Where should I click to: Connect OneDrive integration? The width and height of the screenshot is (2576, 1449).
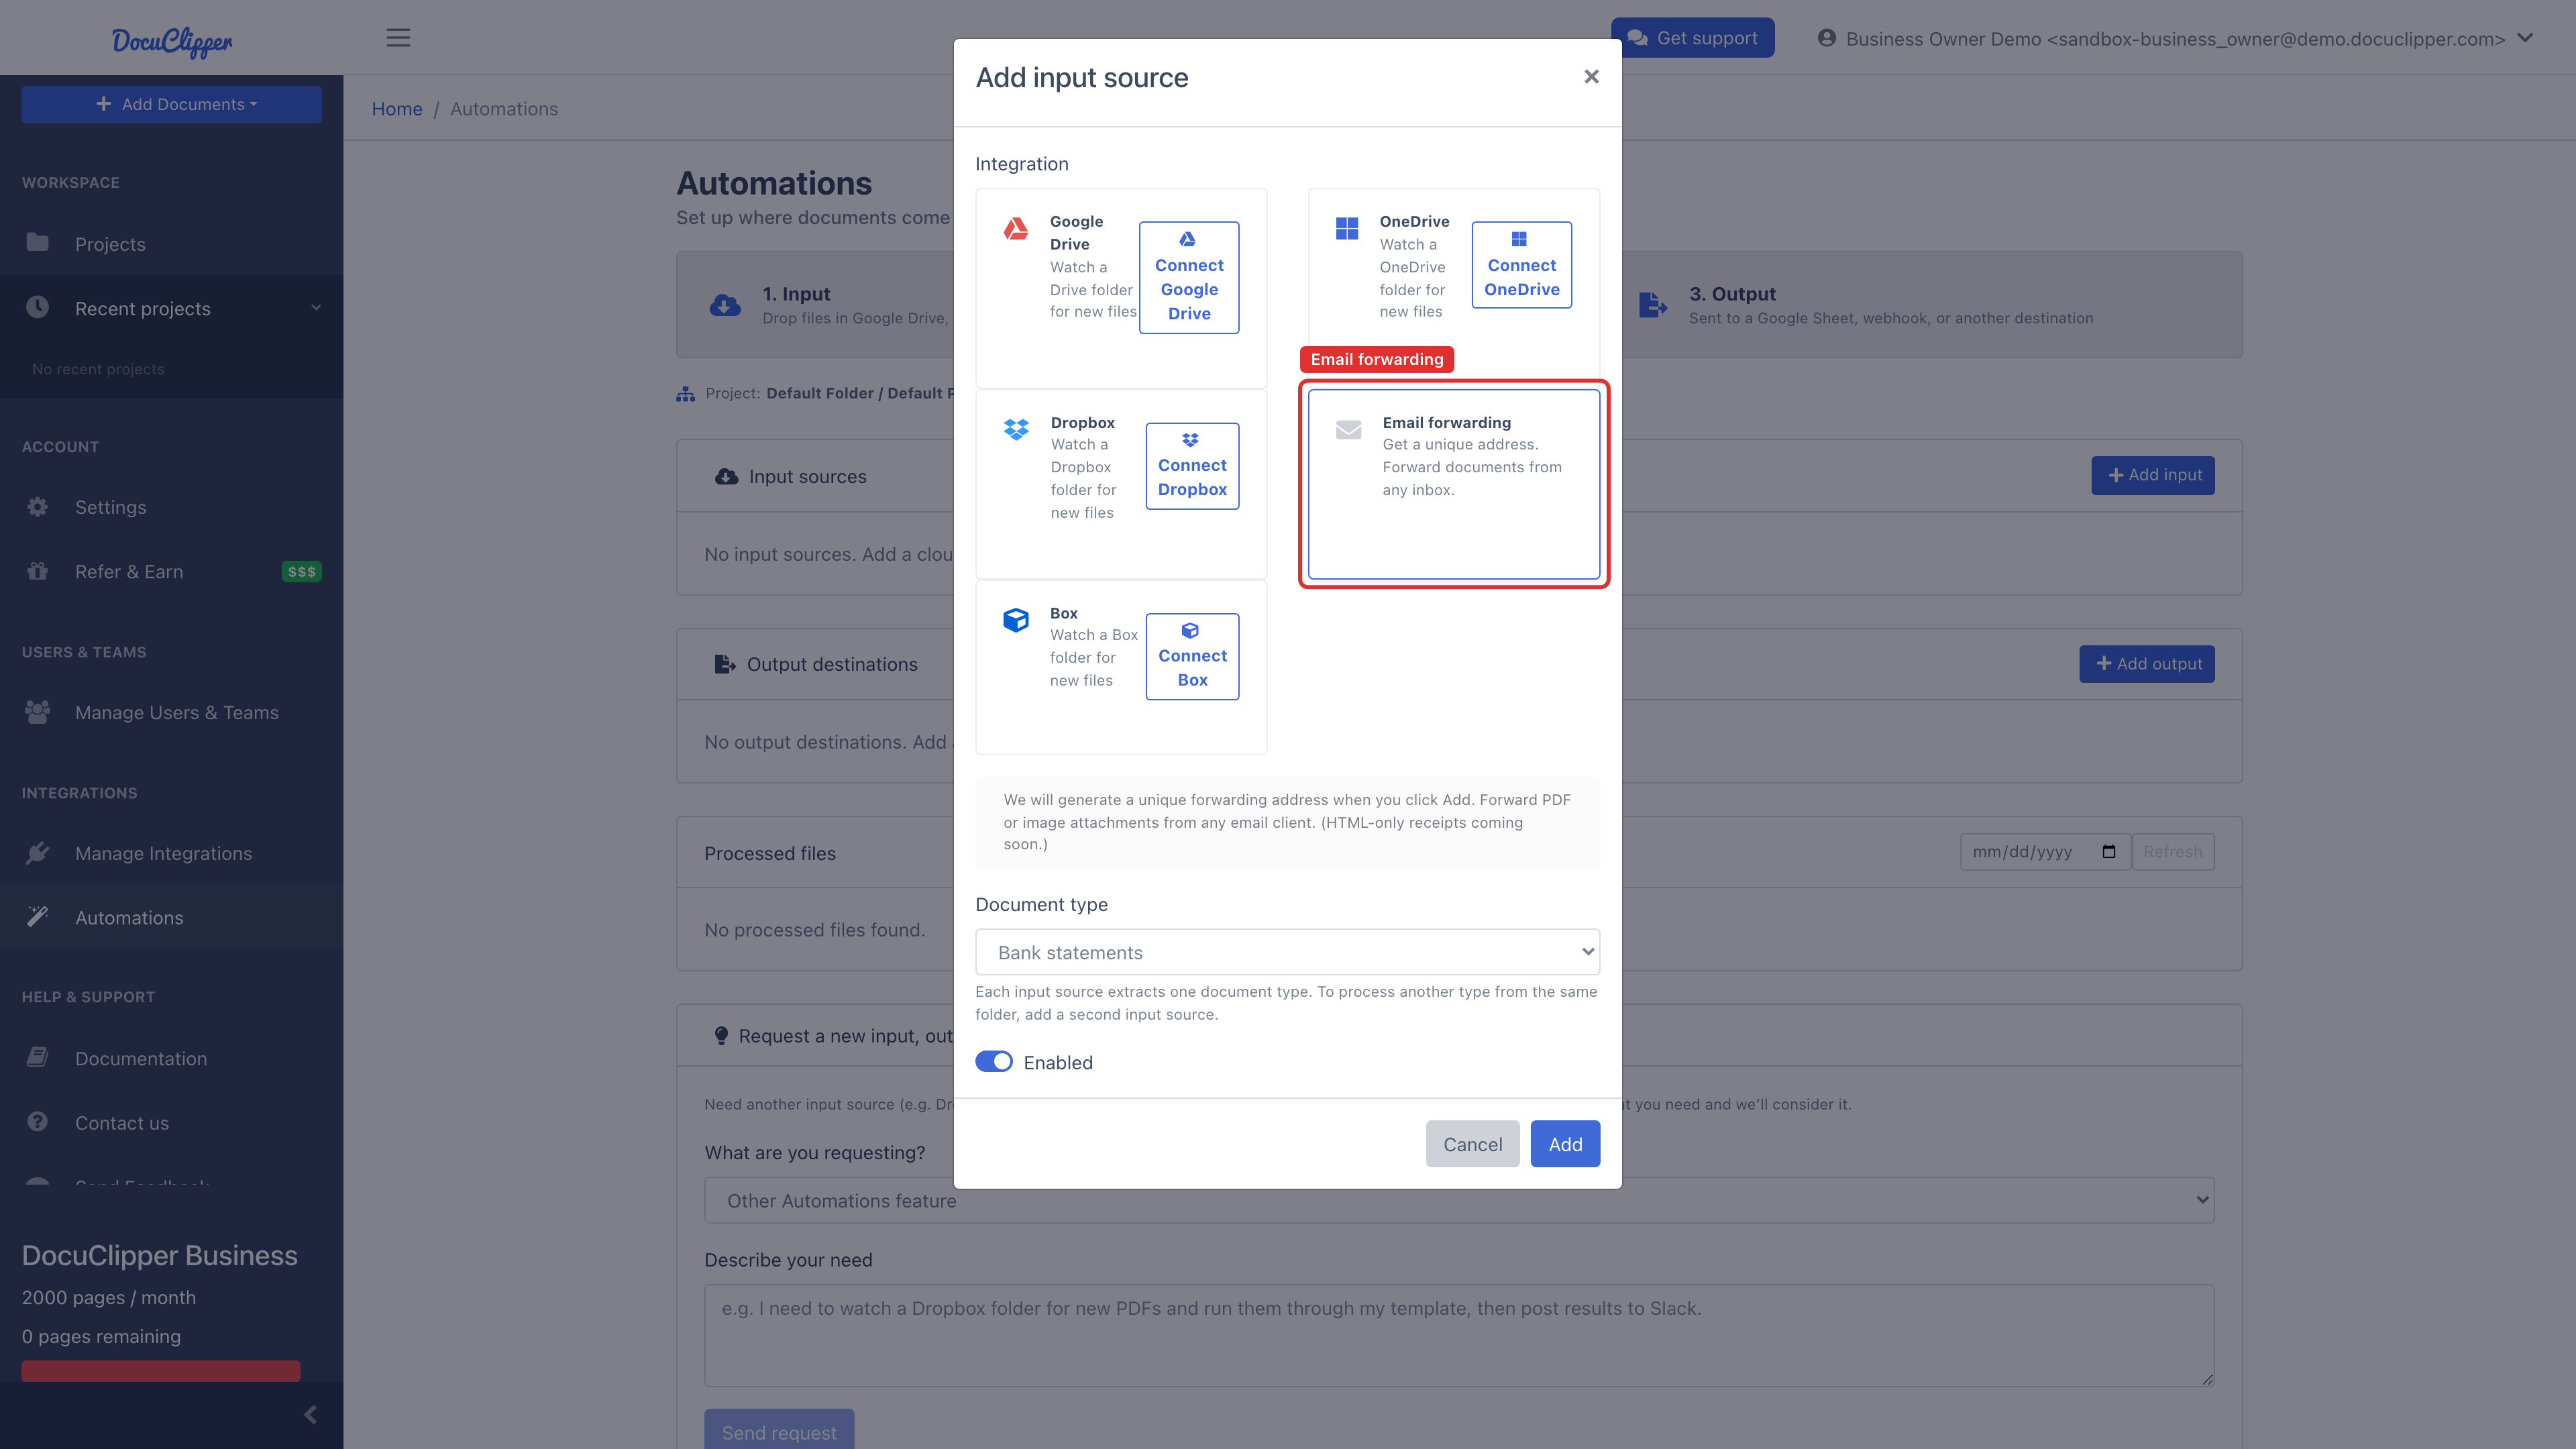(1521, 265)
